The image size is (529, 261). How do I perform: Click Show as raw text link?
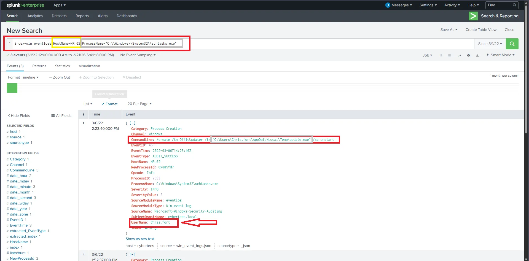pos(140,239)
